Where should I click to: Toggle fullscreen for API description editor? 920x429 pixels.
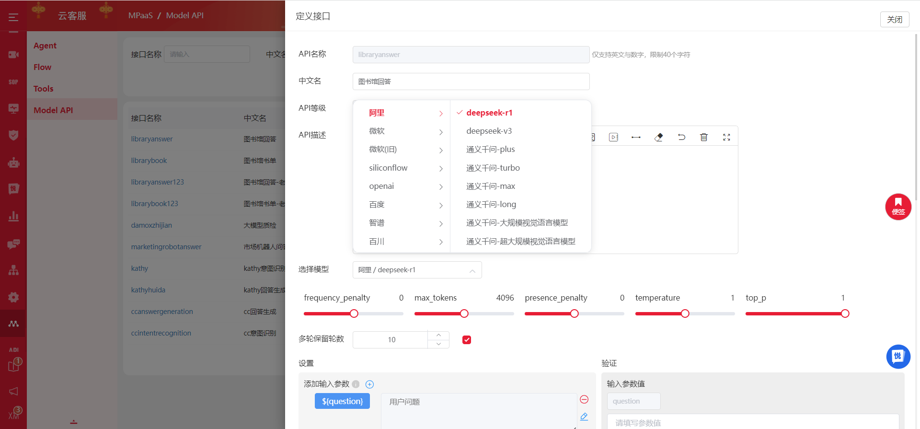point(726,137)
